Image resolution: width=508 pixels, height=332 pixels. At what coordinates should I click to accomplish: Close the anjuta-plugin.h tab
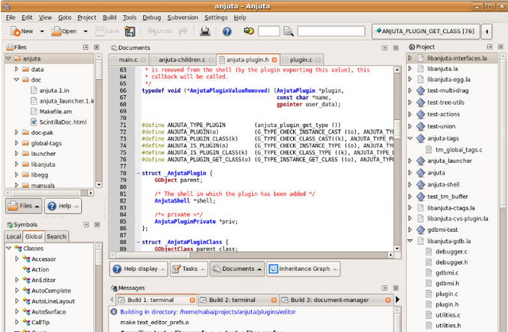275,60
